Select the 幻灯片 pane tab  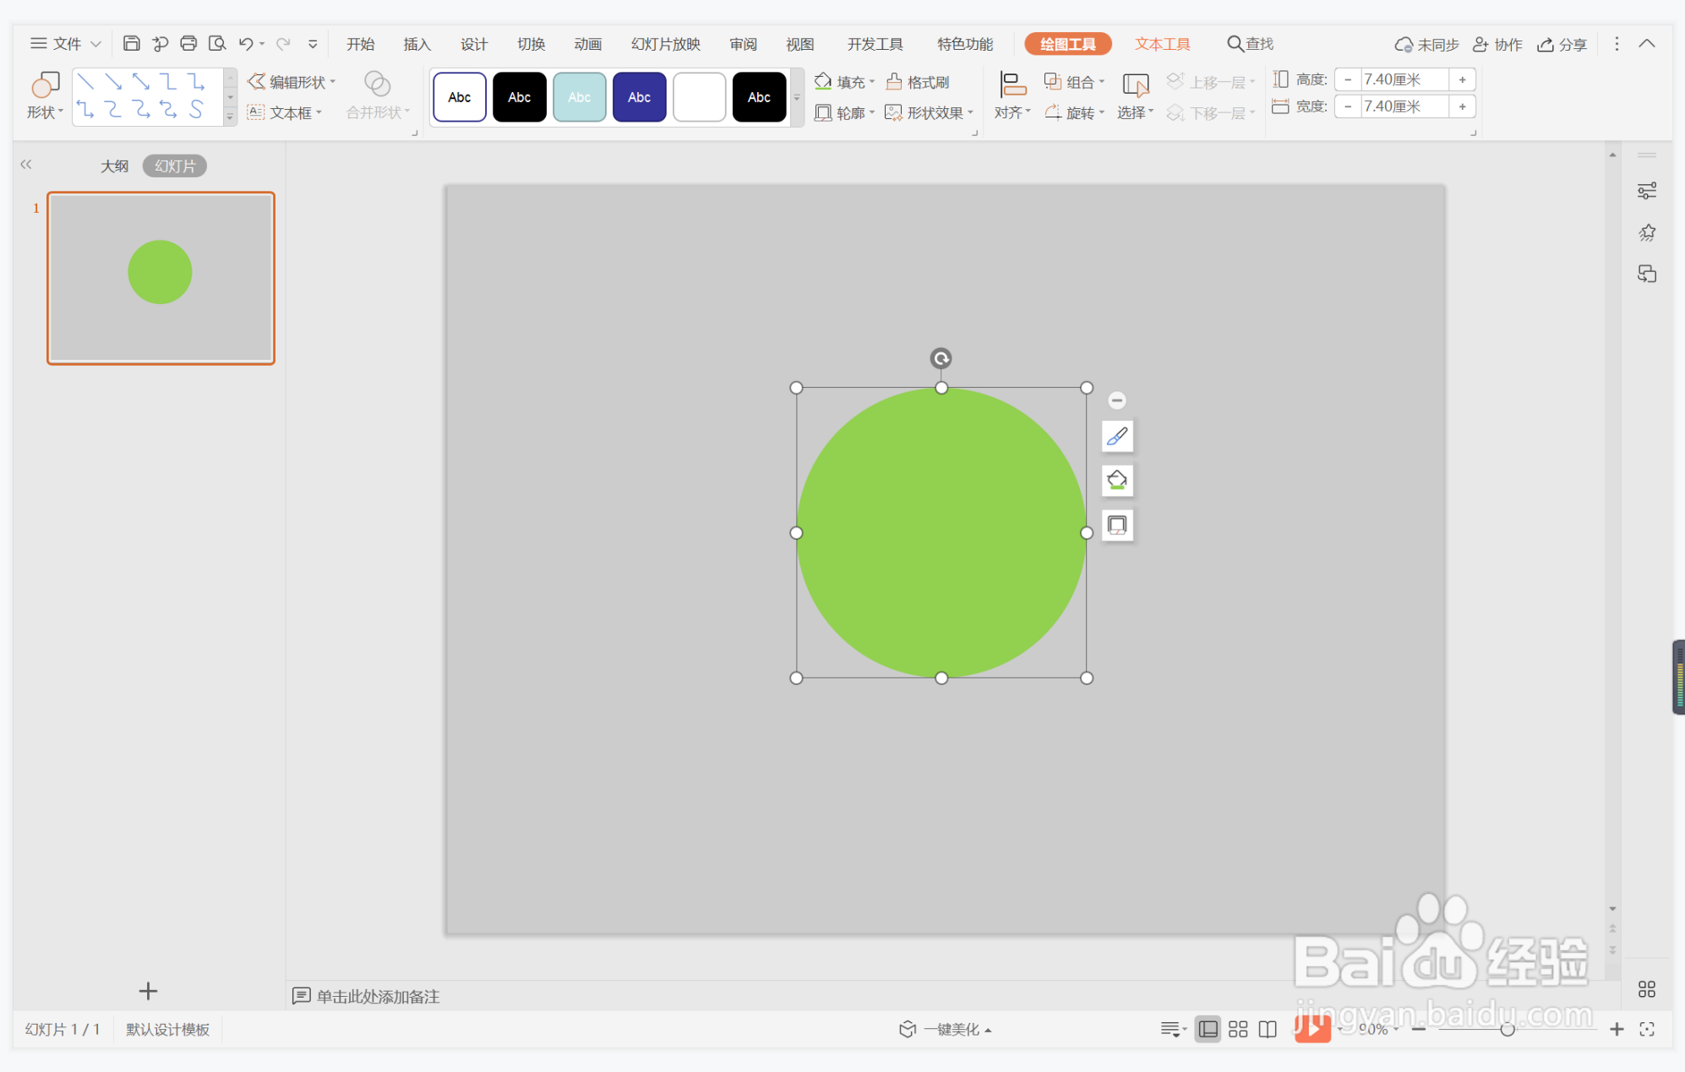tap(175, 166)
